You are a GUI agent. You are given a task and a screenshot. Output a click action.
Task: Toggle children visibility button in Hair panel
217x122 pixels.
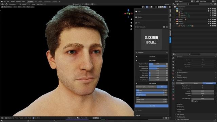coord(164,27)
